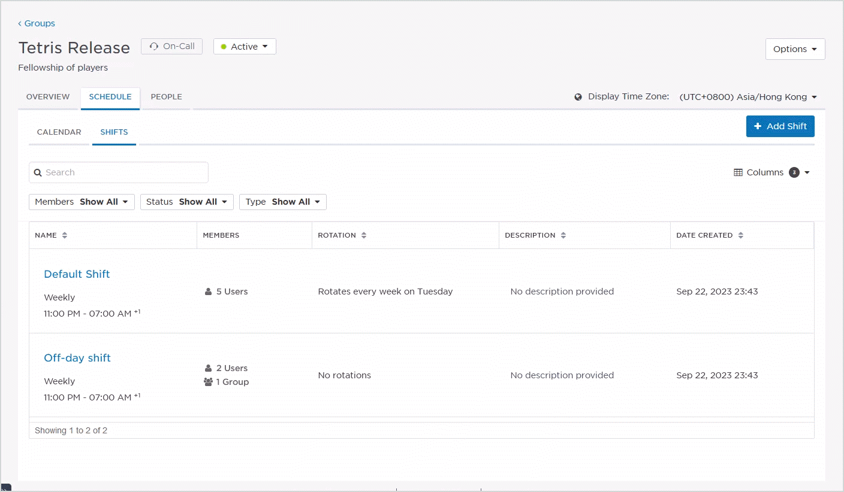844x492 pixels.
Task: Click the 5 Users member icon
Action: 208,292
